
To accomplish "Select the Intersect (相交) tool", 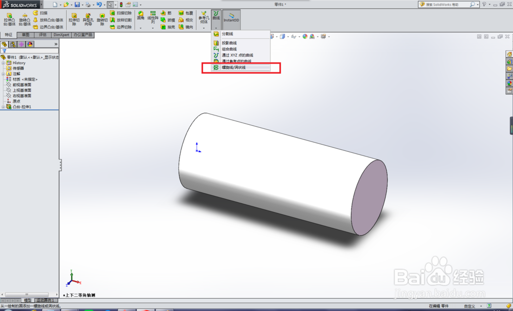I will (186, 20).
